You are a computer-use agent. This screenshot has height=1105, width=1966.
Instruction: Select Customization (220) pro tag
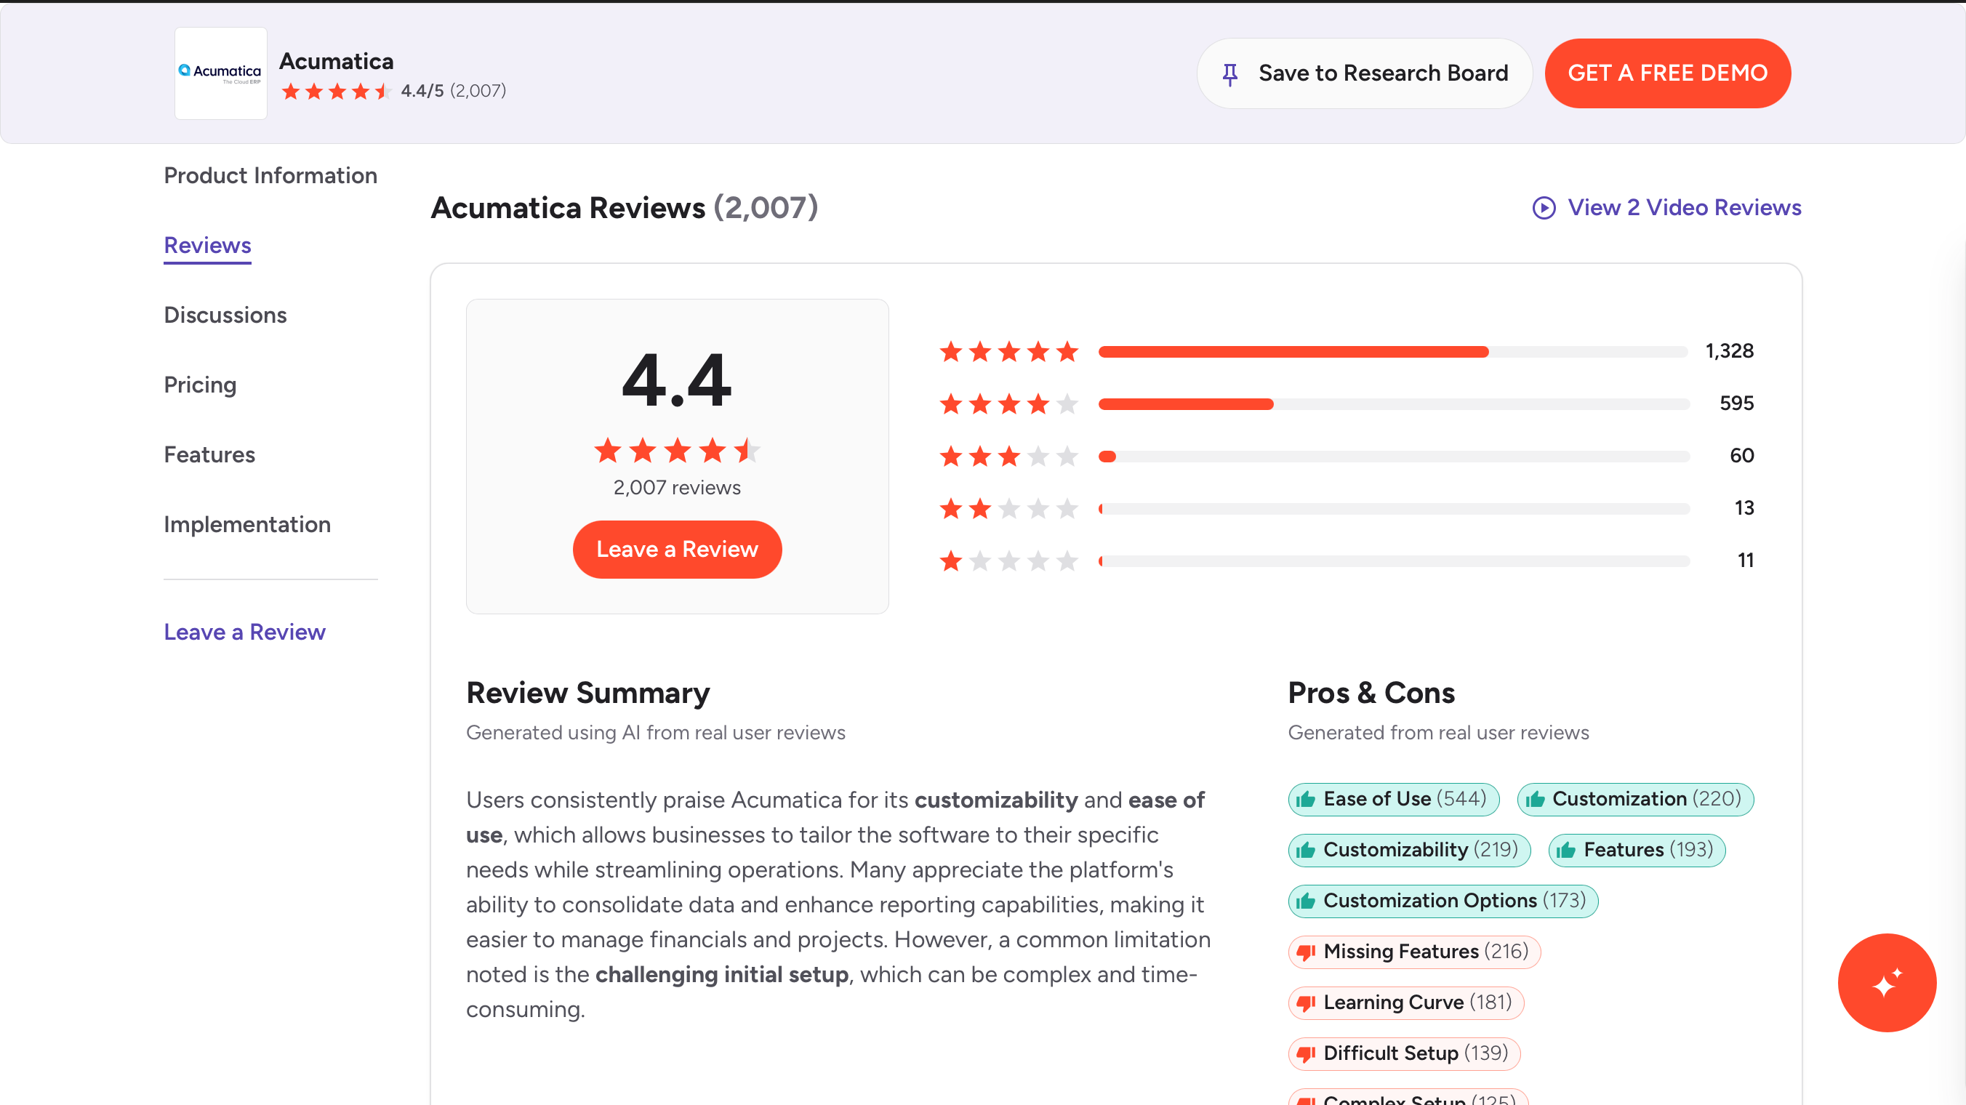click(1635, 799)
